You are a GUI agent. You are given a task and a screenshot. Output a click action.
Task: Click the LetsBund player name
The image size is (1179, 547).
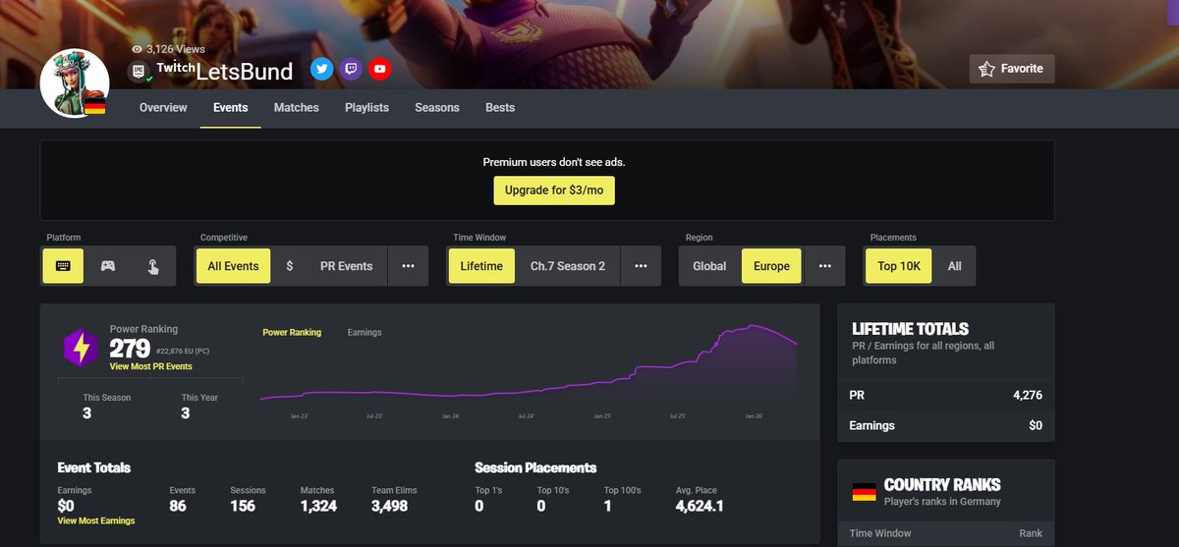point(245,71)
